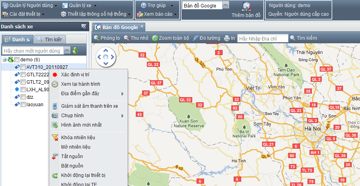This screenshot has height=186, width=360.
Task: Choose Xác định vị trí from context menu
Action: tap(89, 75)
